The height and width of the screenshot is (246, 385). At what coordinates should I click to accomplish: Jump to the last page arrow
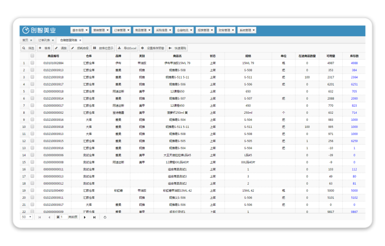click(94, 217)
